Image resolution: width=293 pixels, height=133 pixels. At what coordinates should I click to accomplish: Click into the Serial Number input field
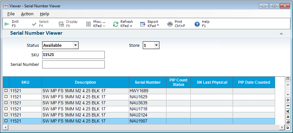(73, 65)
